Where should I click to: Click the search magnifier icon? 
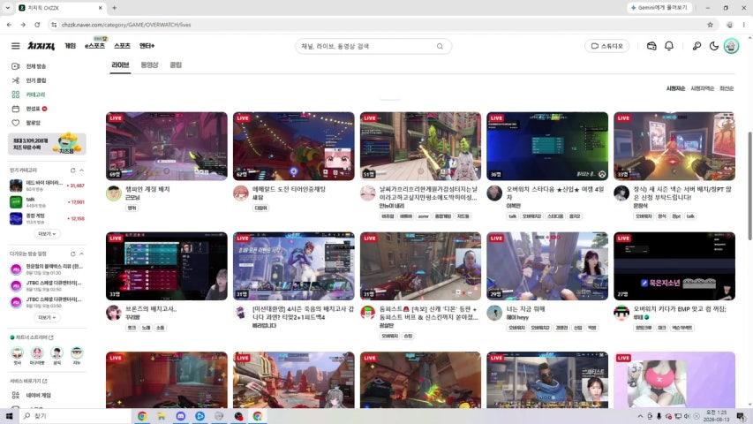pos(440,46)
